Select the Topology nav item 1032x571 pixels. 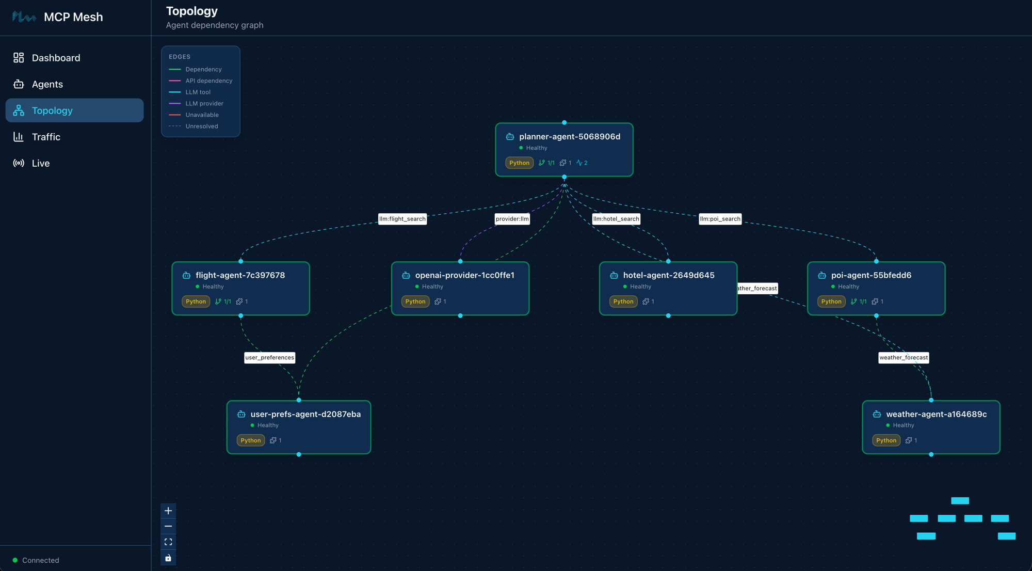[x=53, y=110]
